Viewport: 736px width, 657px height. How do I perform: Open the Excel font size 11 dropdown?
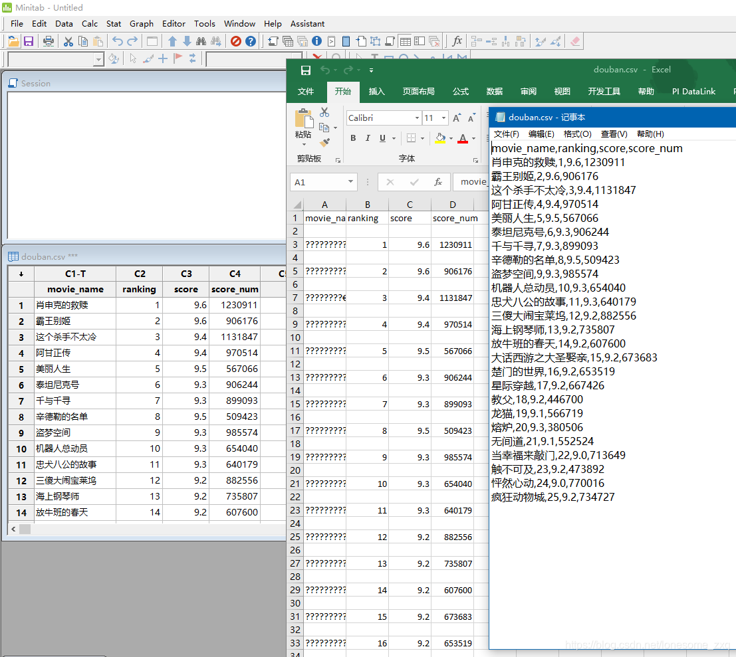coord(443,118)
